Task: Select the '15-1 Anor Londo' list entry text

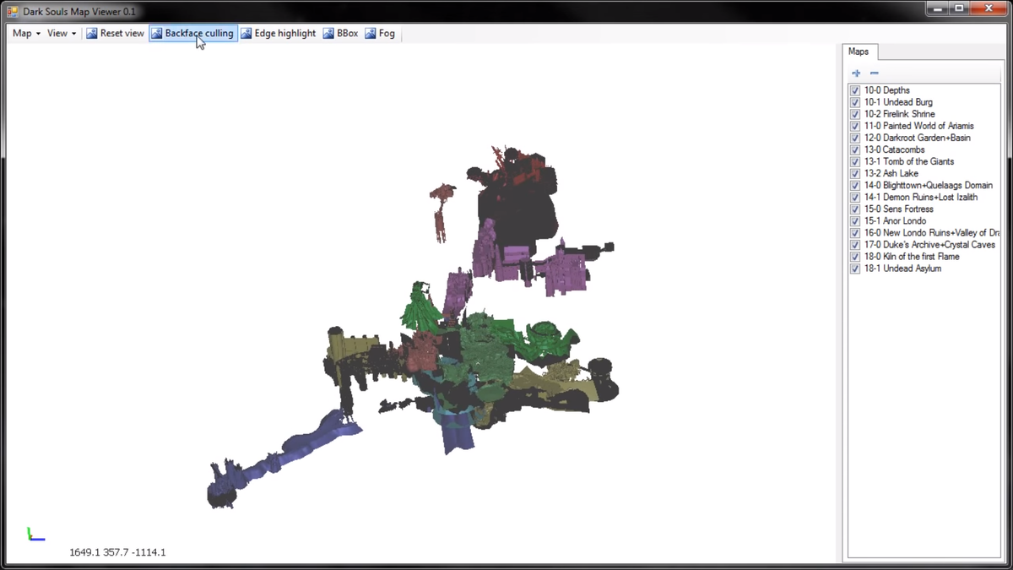Action: [x=895, y=220]
